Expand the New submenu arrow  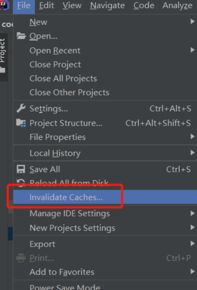click(192, 22)
